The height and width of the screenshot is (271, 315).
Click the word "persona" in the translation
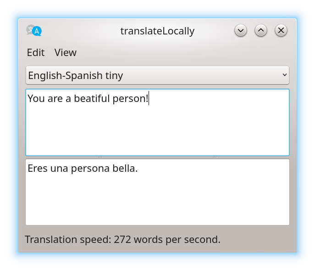[x=90, y=169]
